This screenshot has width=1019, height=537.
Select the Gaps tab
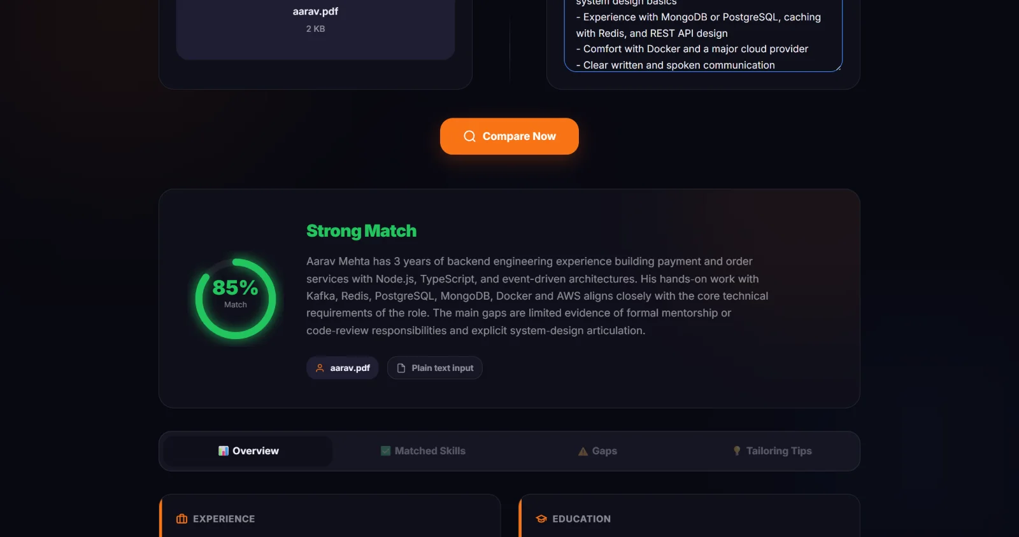click(x=597, y=451)
